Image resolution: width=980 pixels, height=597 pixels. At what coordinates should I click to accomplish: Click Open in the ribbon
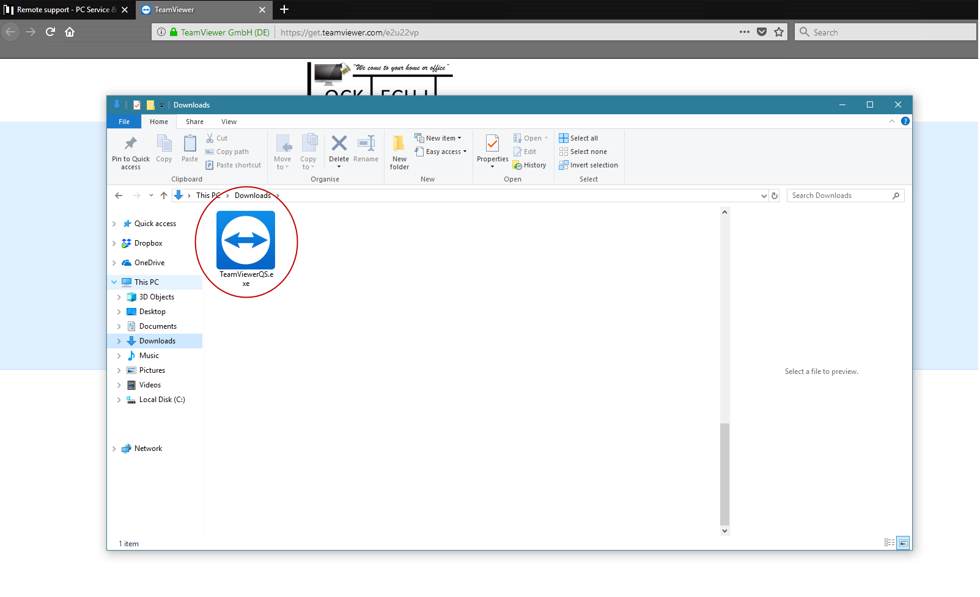tap(530, 138)
